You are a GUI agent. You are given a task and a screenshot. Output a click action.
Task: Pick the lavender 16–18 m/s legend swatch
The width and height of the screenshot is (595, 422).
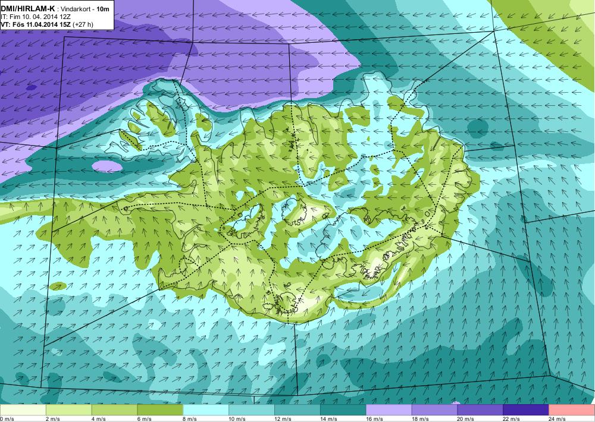coord(389,410)
